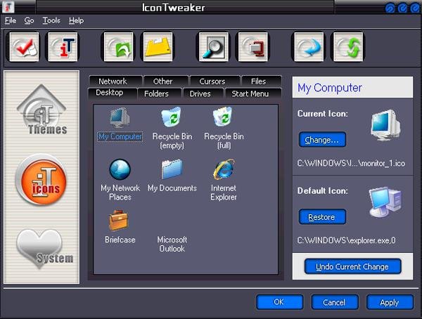Click the green refresh arrows toolbar icon
The width and height of the screenshot is (422, 319).
[348, 47]
